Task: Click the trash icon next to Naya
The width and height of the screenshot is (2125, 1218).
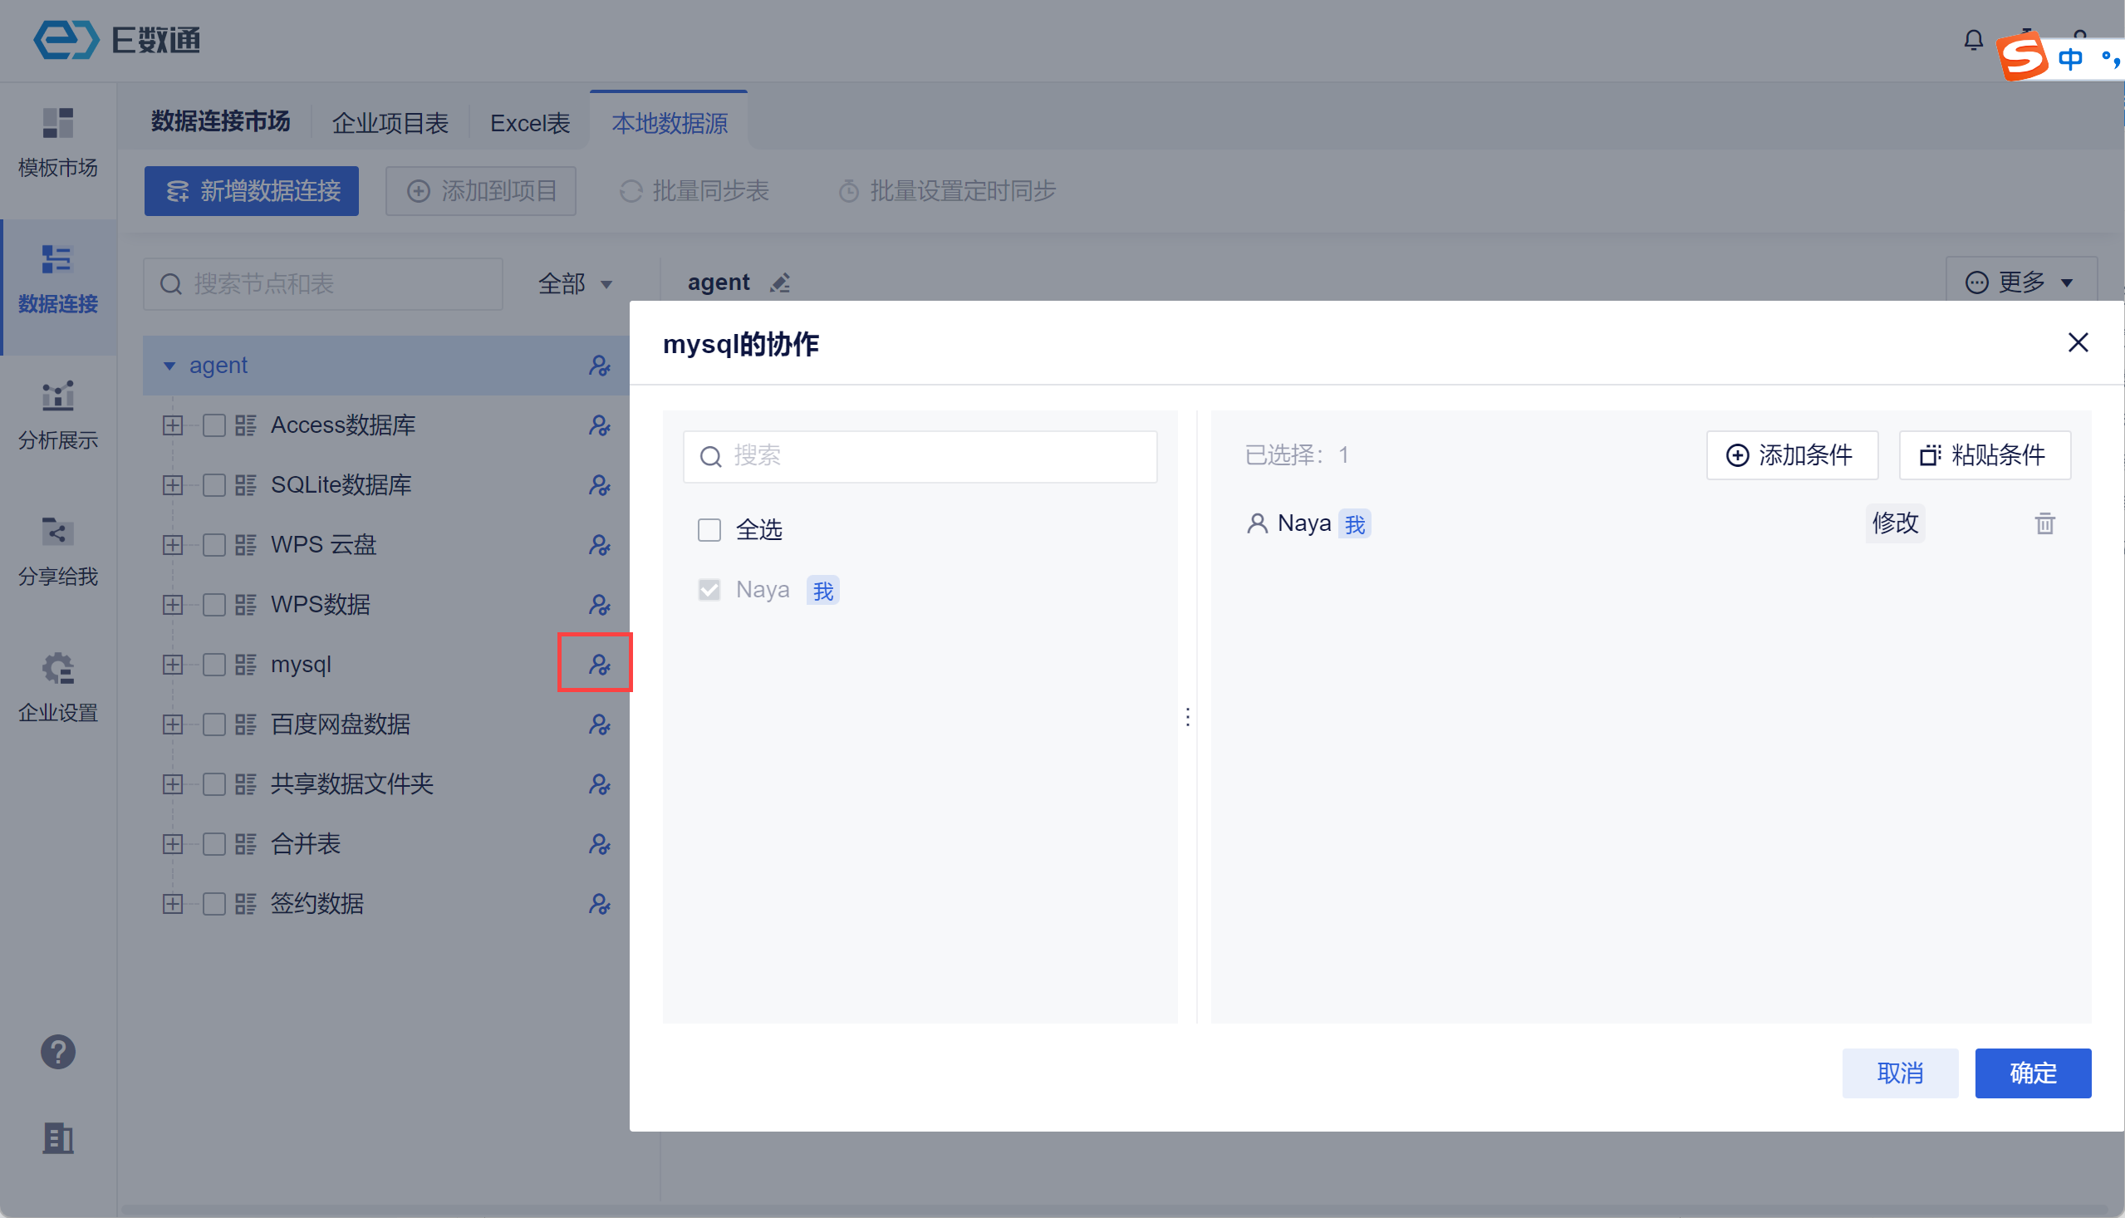Action: [2044, 523]
